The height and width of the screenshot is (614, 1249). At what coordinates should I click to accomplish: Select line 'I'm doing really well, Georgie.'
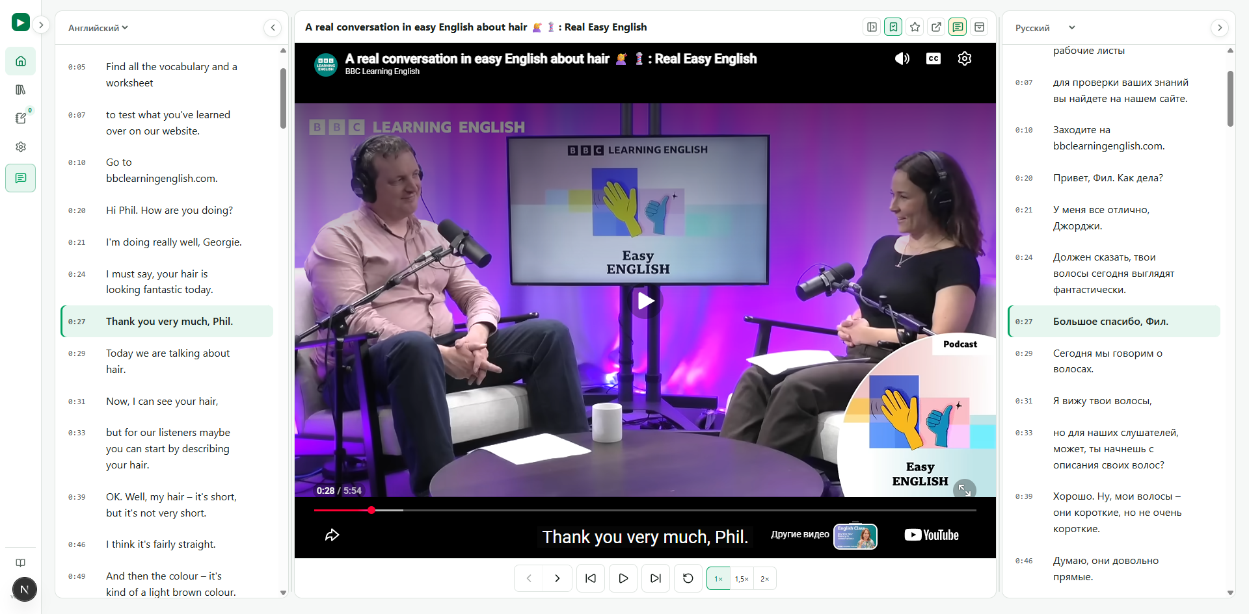[x=167, y=242]
